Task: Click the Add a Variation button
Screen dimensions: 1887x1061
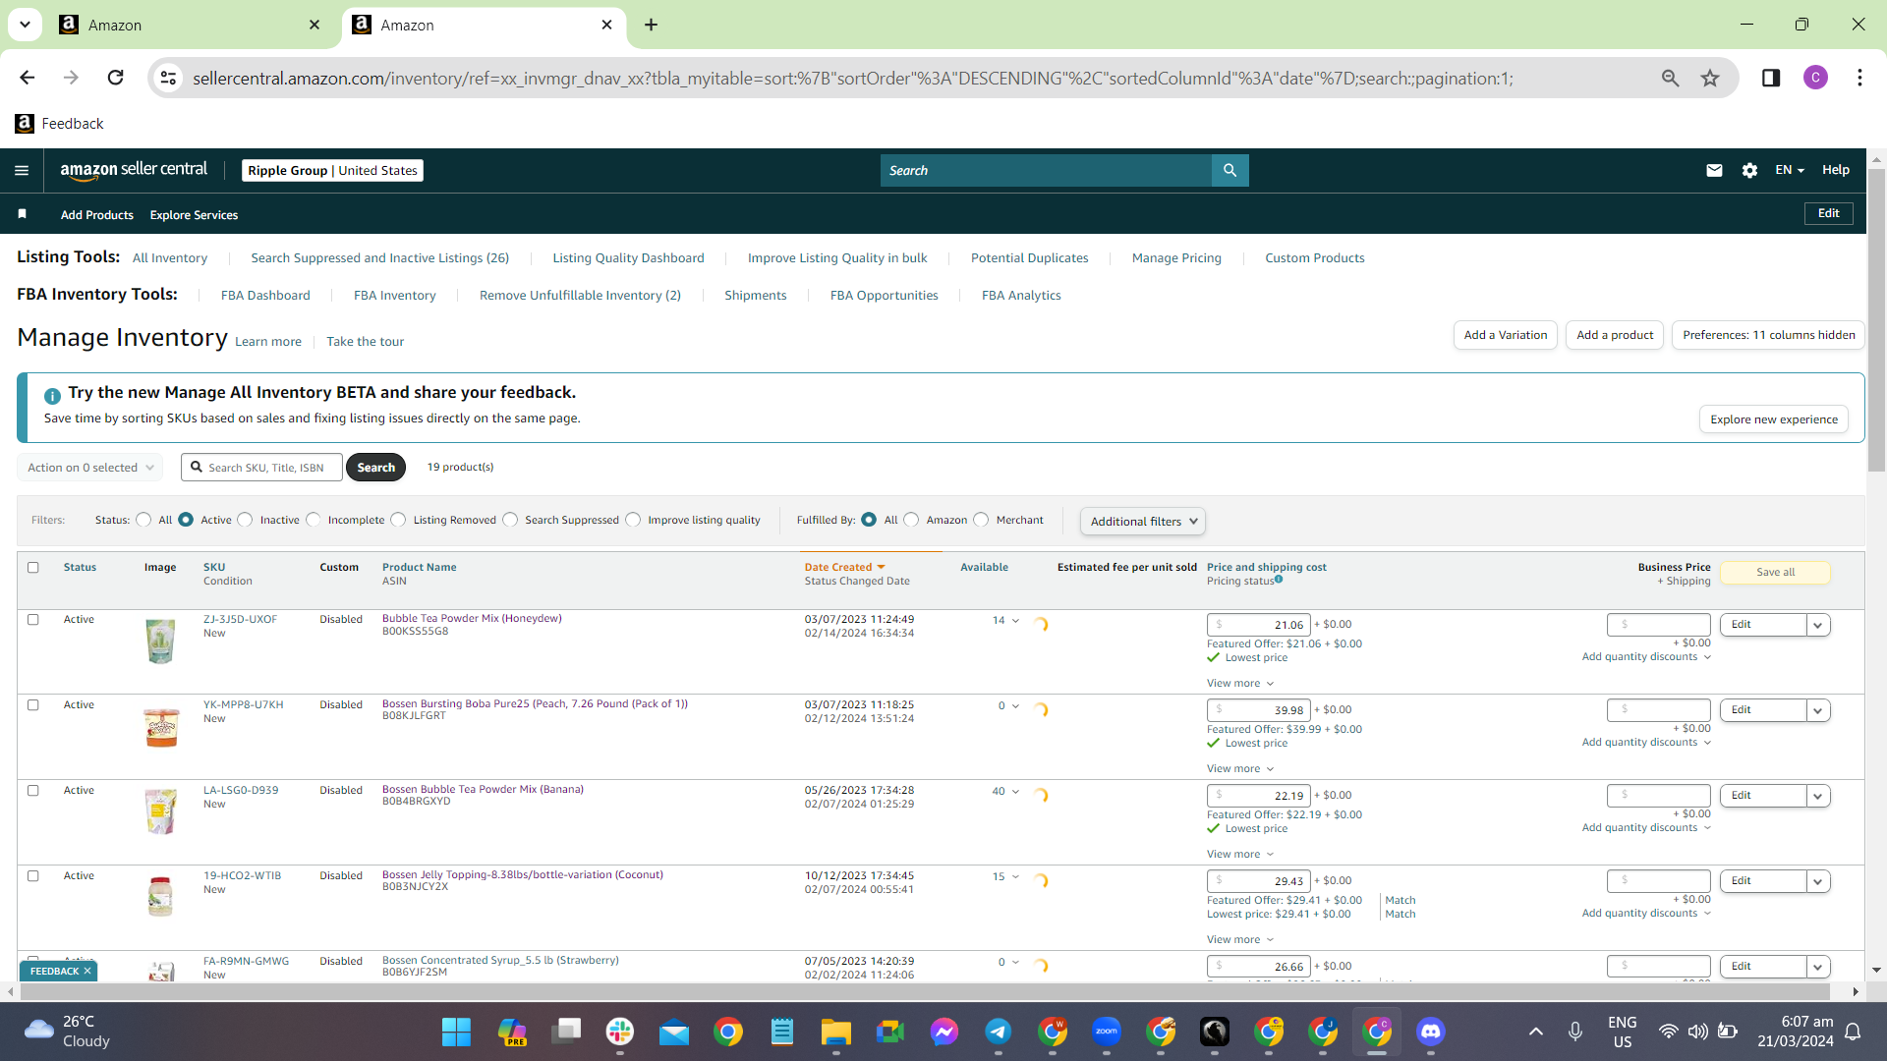Action: point(1505,335)
